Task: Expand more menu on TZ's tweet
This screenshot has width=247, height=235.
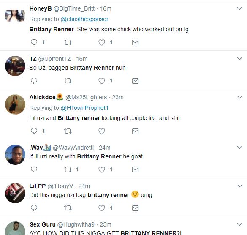Action: click(239, 59)
